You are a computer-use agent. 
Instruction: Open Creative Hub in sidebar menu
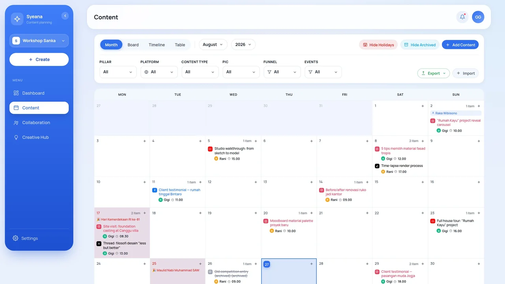(x=39, y=137)
